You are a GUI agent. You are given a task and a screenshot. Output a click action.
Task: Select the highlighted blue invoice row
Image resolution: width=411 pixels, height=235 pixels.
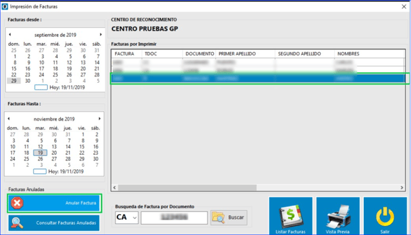point(258,78)
